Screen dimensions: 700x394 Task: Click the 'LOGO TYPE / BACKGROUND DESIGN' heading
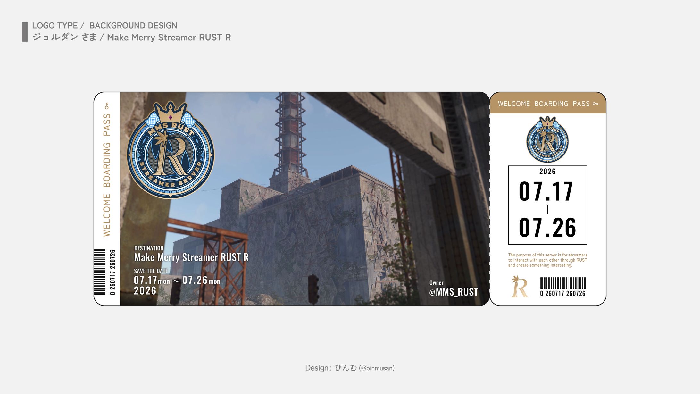click(x=104, y=26)
